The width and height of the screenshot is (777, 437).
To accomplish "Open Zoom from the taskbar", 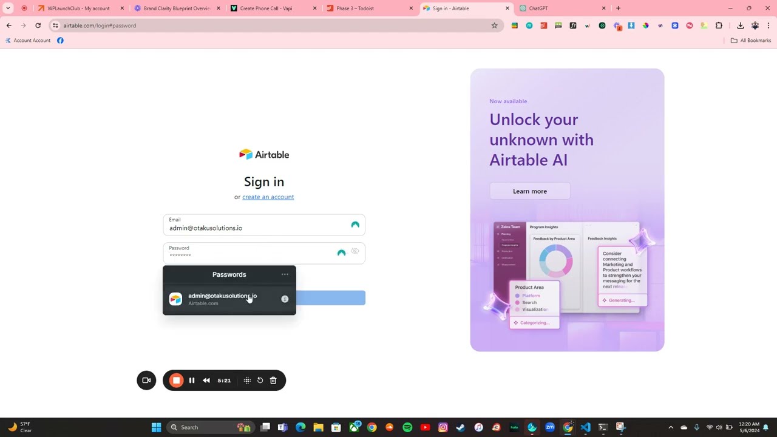I will (x=550, y=427).
